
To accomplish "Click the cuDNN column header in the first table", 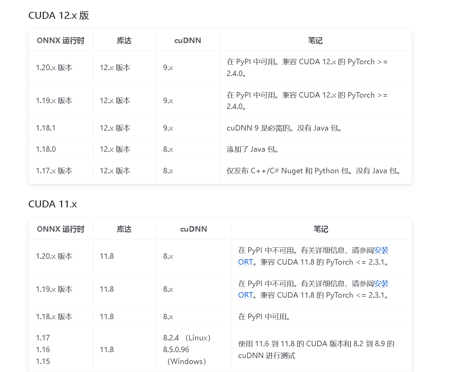I will click(x=187, y=40).
